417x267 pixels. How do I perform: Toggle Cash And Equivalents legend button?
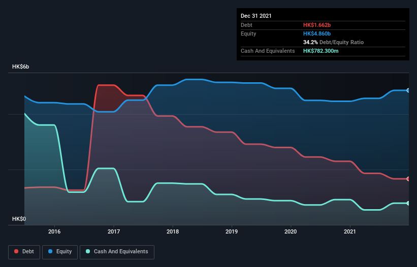[117, 252]
